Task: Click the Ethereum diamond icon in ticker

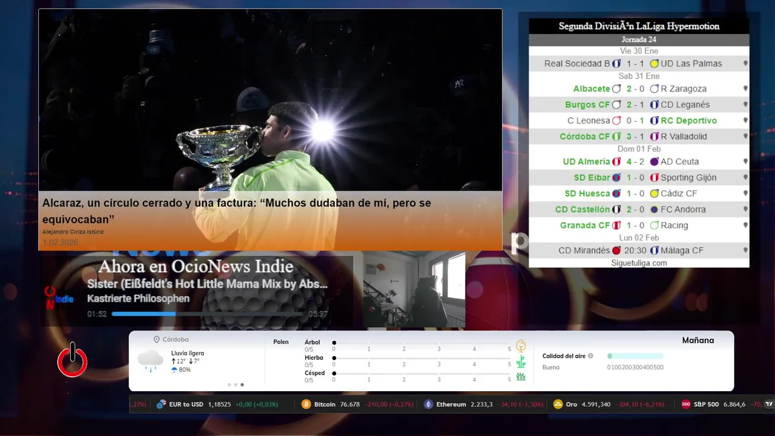Action: tap(429, 405)
